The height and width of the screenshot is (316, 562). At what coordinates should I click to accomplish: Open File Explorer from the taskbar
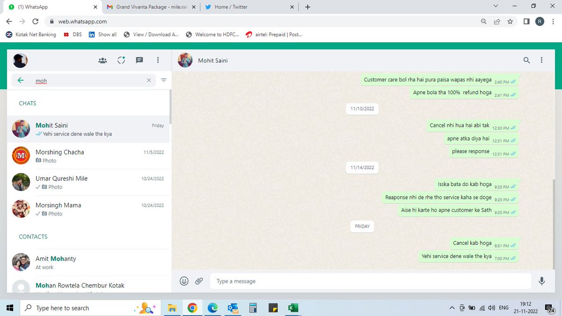coord(172,308)
